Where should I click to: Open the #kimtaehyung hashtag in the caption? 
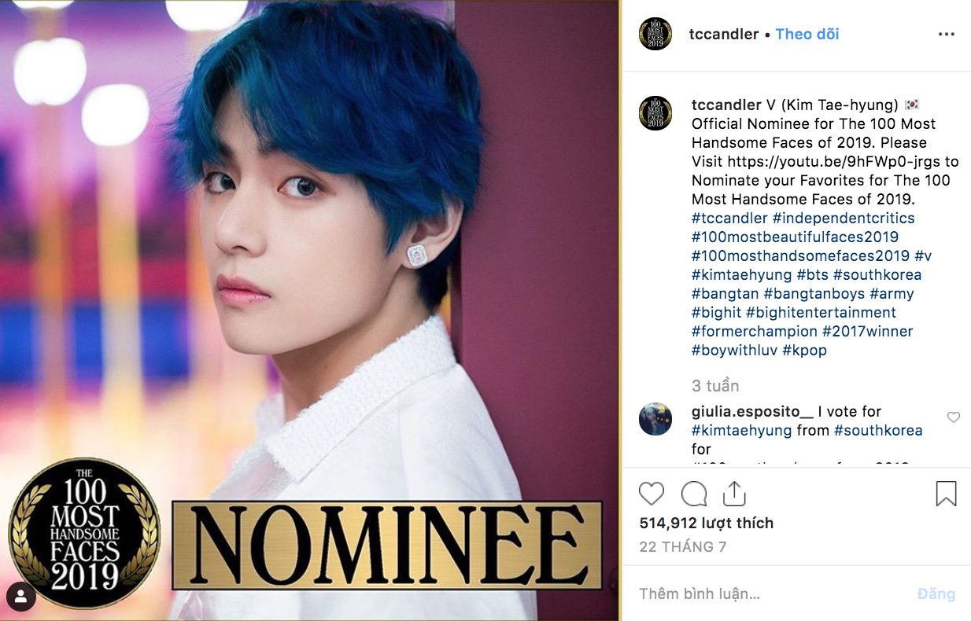(x=741, y=274)
